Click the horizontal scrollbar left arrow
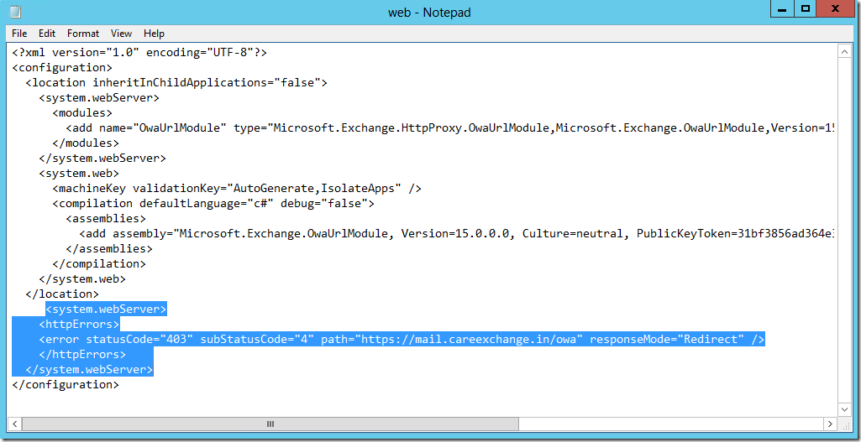Viewport: 861px width, 442px height. (x=16, y=424)
